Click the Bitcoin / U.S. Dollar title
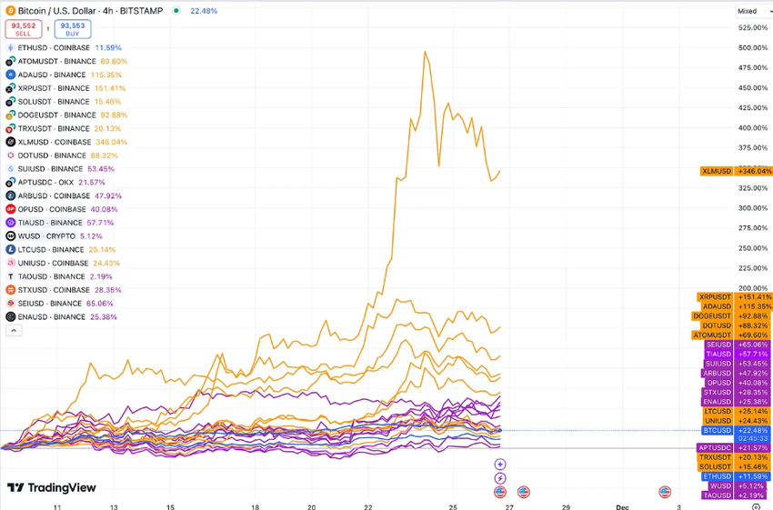Viewport: 773px width, 510px height. tap(90, 11)
